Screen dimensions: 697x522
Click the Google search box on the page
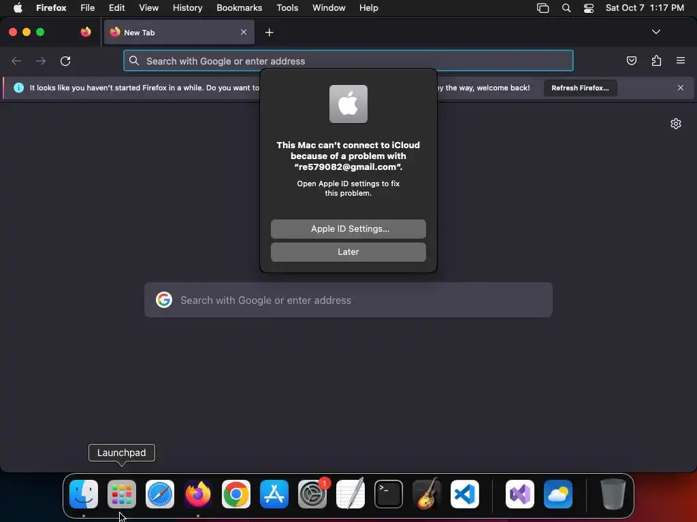coord(348,300)
